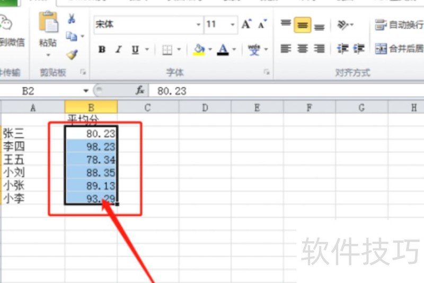Click cell with value 89.13
This screenshot has height=283, width=424.
pos(91,185)
